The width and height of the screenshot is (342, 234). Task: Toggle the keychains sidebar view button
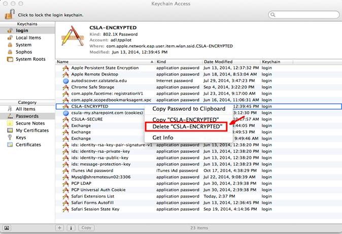click(x=7, y=228)
